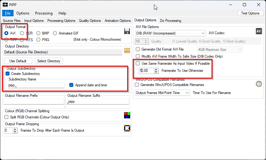Screen dimensions: 266x160
Task: Open the Processing menu
Action: tap(44, 13)
